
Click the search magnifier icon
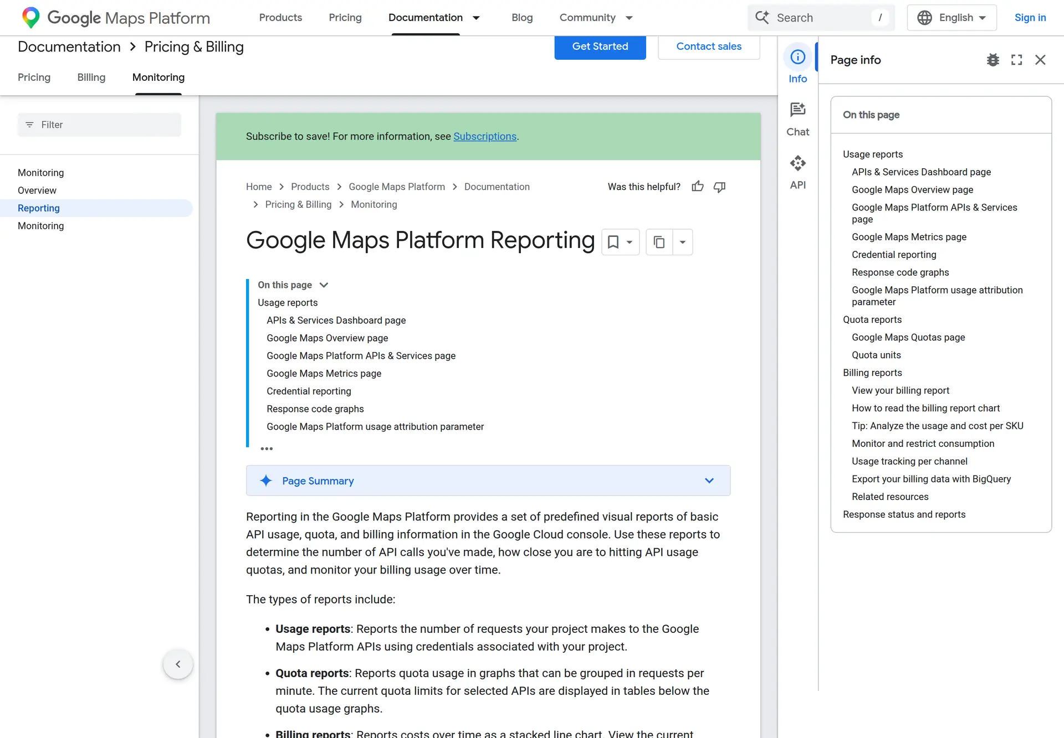click(762, 17)
